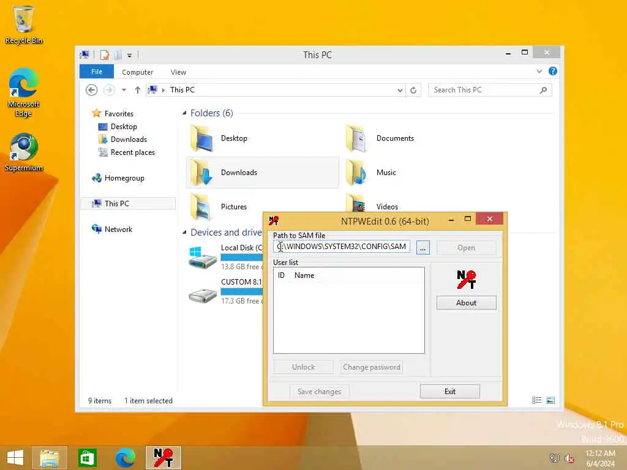
Task: Select Network in the navigation pane
Action: tap(112, 229)
